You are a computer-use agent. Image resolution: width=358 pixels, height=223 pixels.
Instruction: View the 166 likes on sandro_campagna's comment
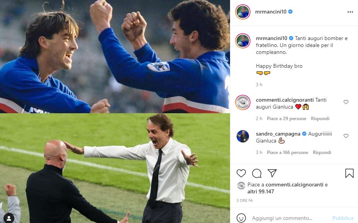point(288,153)
